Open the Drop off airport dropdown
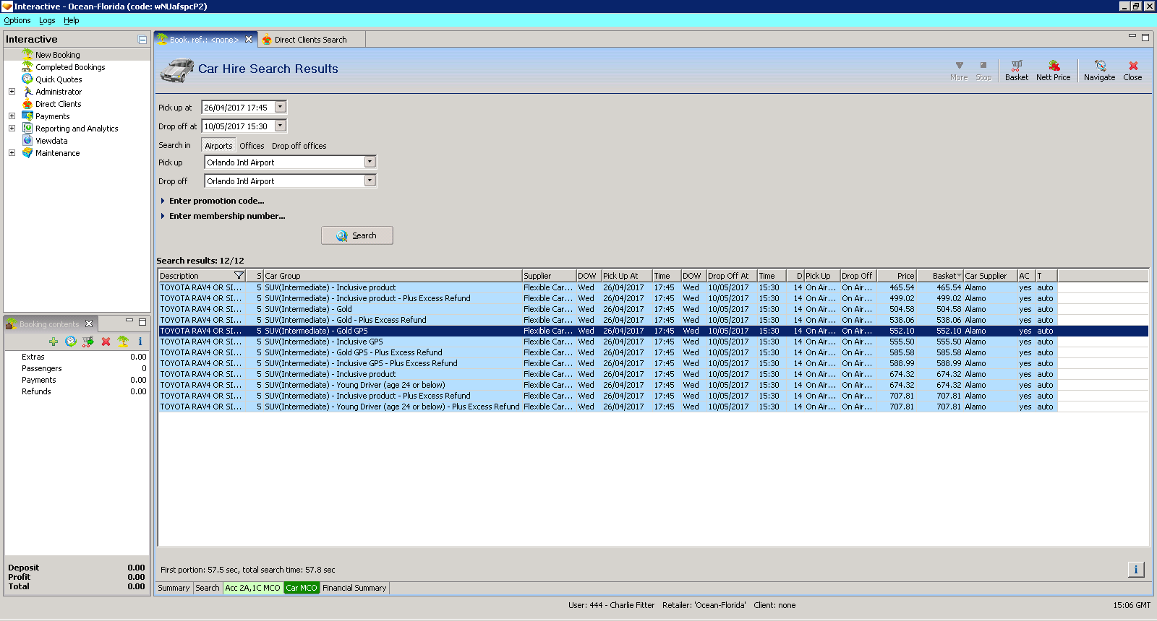Viewport: 1157px width, 621px height. (x=370, y=181)
